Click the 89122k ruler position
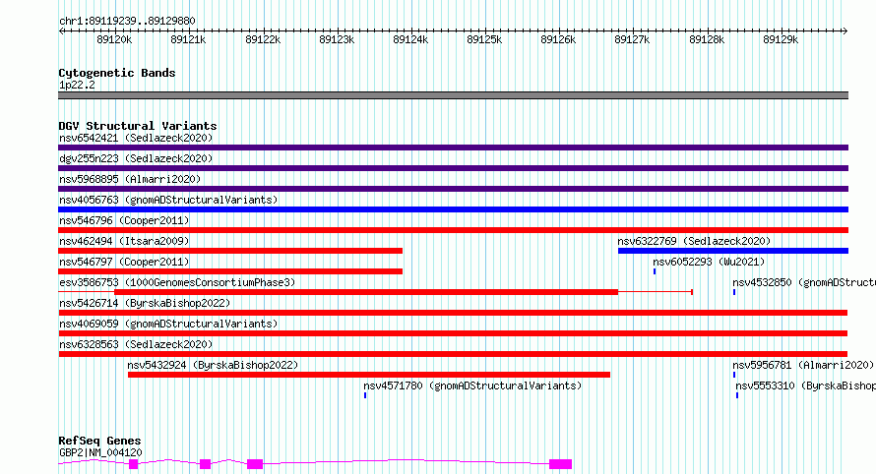Screen dimensions: 876x474 point(263,39)
